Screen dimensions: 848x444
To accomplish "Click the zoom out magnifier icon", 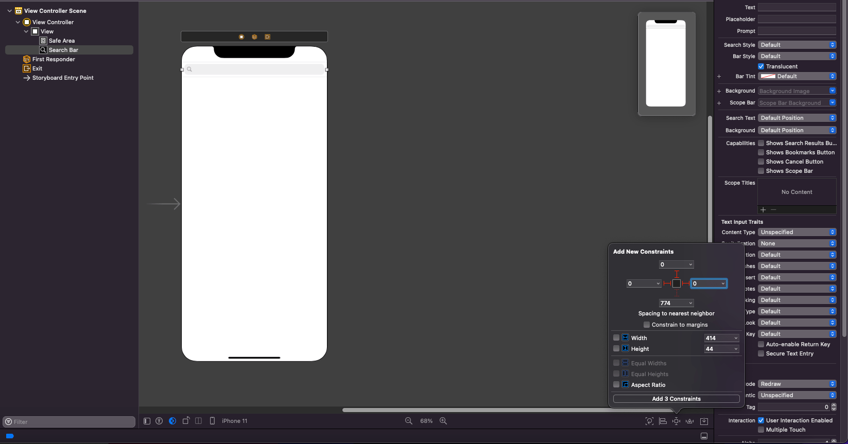I will tap(409, 421).
